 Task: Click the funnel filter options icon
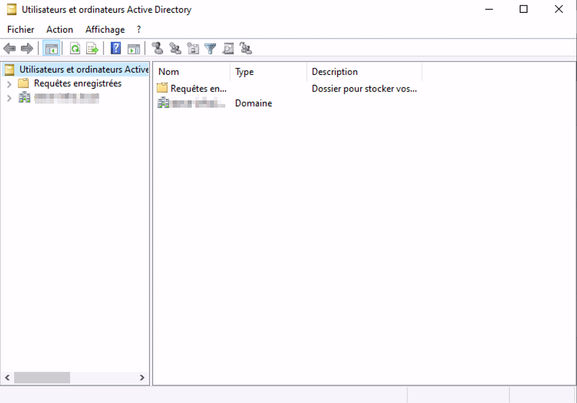coord(210,49)
